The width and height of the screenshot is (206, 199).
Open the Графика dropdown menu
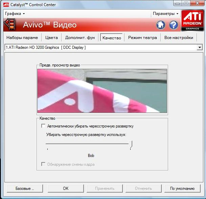click(15, 14)
